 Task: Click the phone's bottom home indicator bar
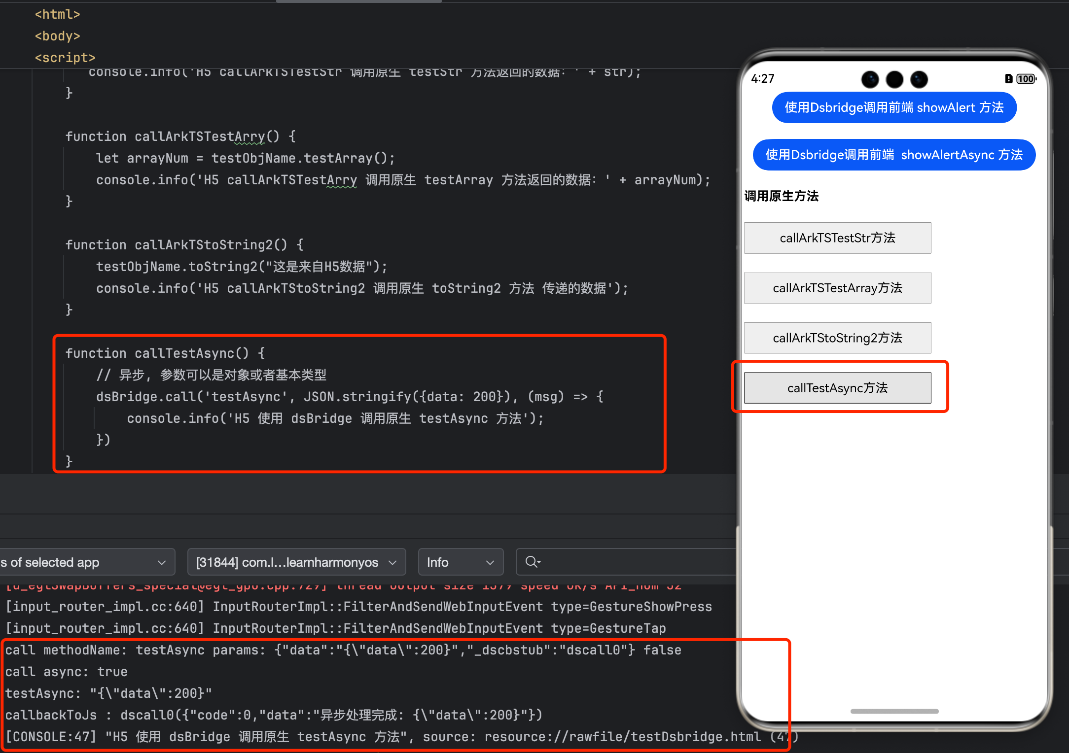click(894, 711)
